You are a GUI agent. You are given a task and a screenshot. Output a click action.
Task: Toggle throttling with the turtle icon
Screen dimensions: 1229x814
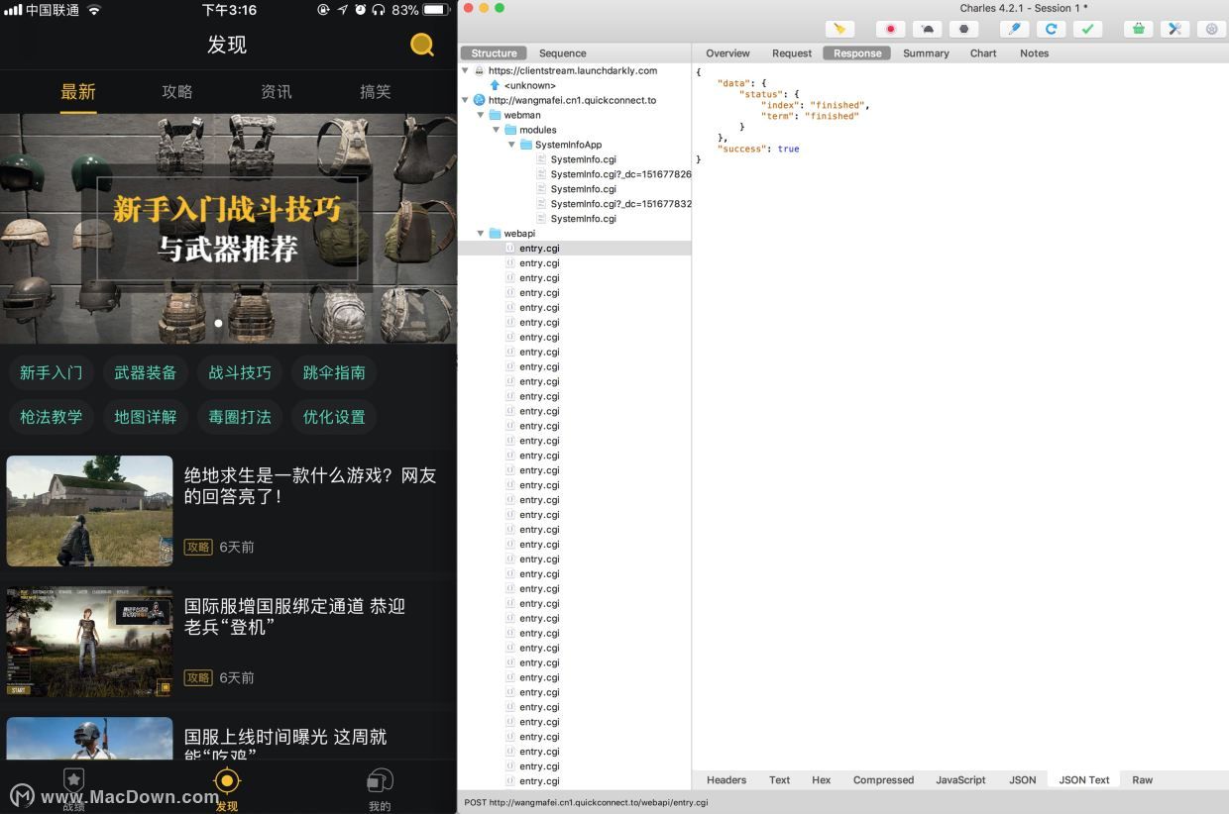tap(928, 29)
